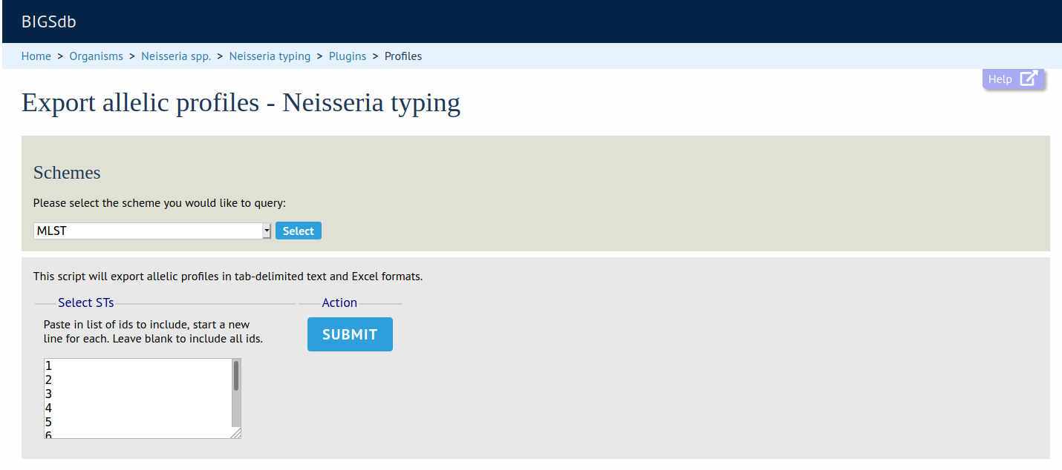Click the Schemes section heading
Viewport: 1062px width, 470px height.
click(67, 173)
